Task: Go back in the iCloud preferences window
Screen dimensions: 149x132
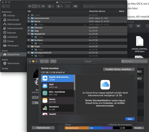Action: [42, 61]
